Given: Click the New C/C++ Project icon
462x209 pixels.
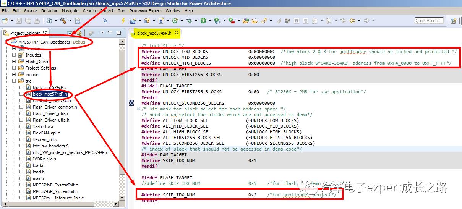Looking at the screenshot, I should [133, 21].
